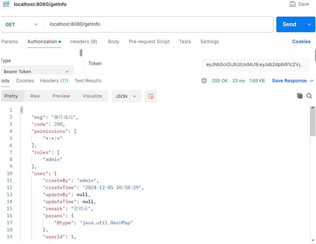Expand the Save Response chevron
This screenshot has width=316, height=244.
[311, 81]
